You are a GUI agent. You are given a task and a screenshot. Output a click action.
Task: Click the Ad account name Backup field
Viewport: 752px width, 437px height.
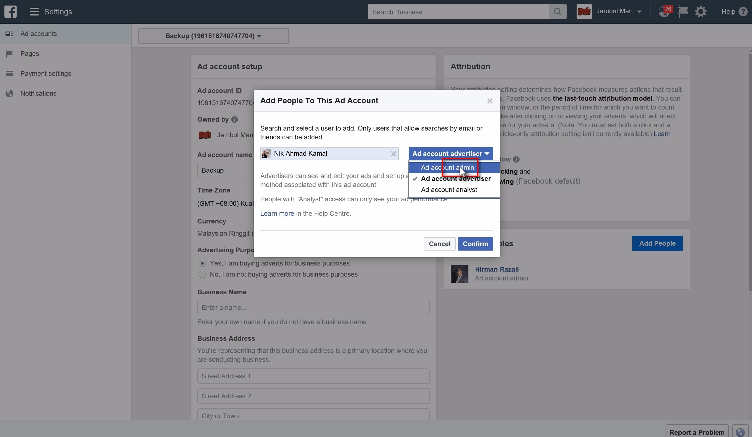coord(225,170)
